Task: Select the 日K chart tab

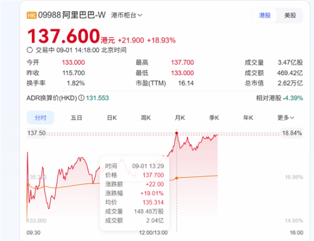Action: pyautogui.click(x=112, y=118)
